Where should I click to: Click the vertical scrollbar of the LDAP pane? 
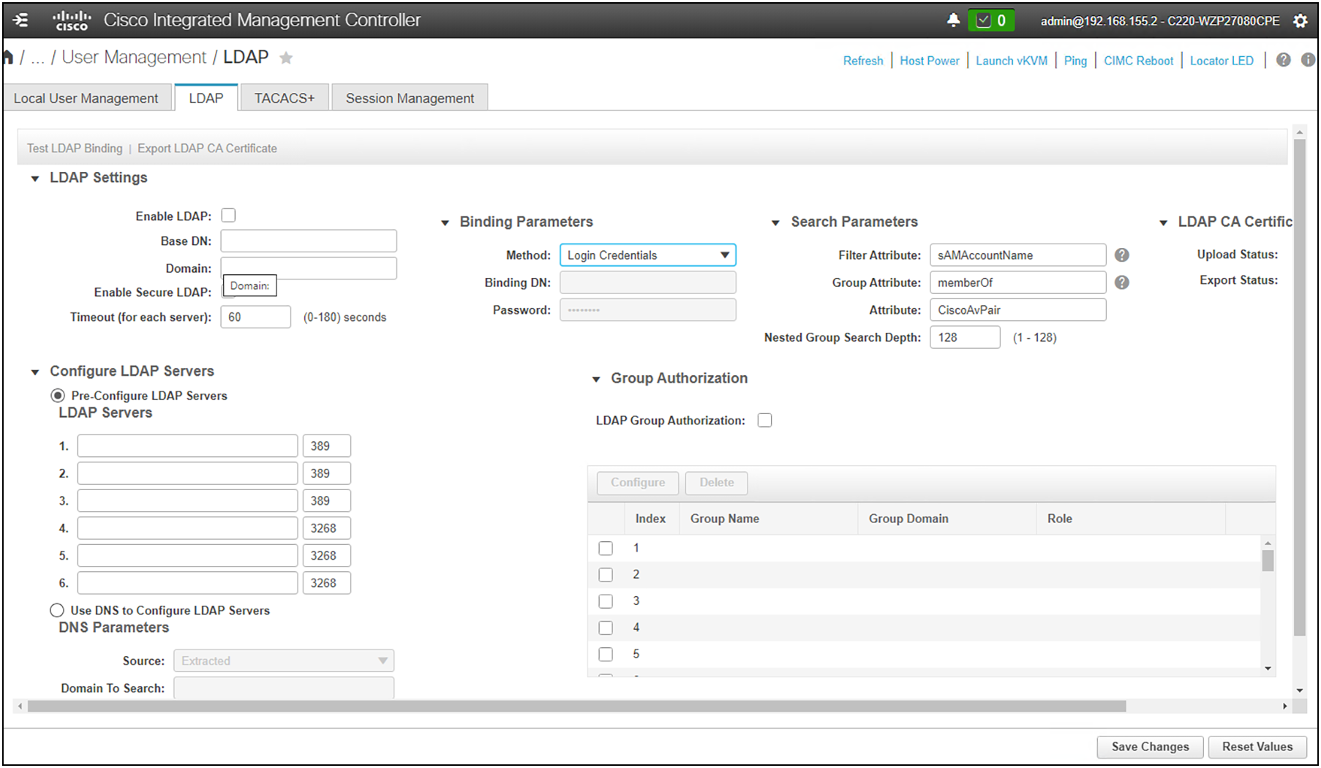tap(1300, 388)
